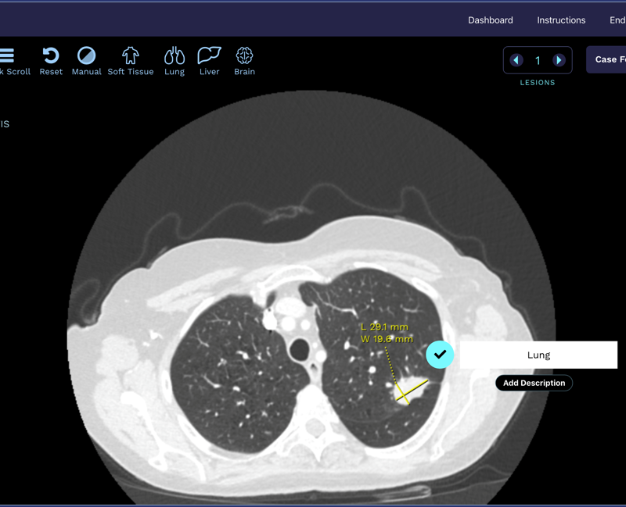Image resolution: width=626 pixels, height=507 pixels.
Task: Choose the Manual windowing tool
Action: click(86, 55)
